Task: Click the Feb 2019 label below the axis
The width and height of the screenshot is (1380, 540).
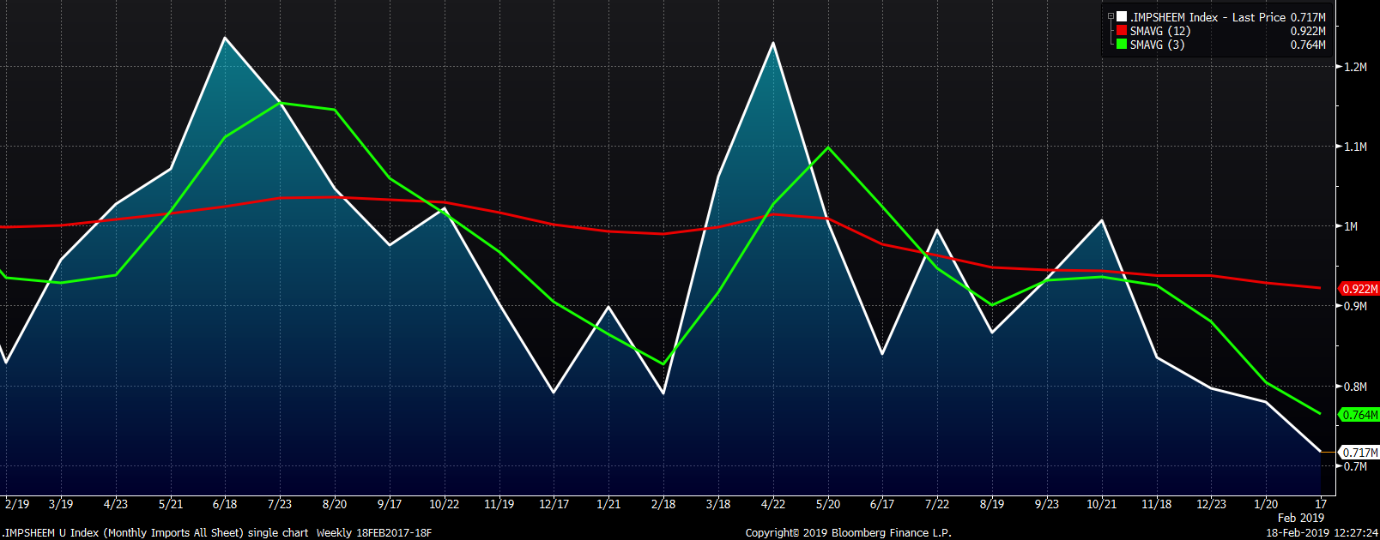Action: [1301, 518]
